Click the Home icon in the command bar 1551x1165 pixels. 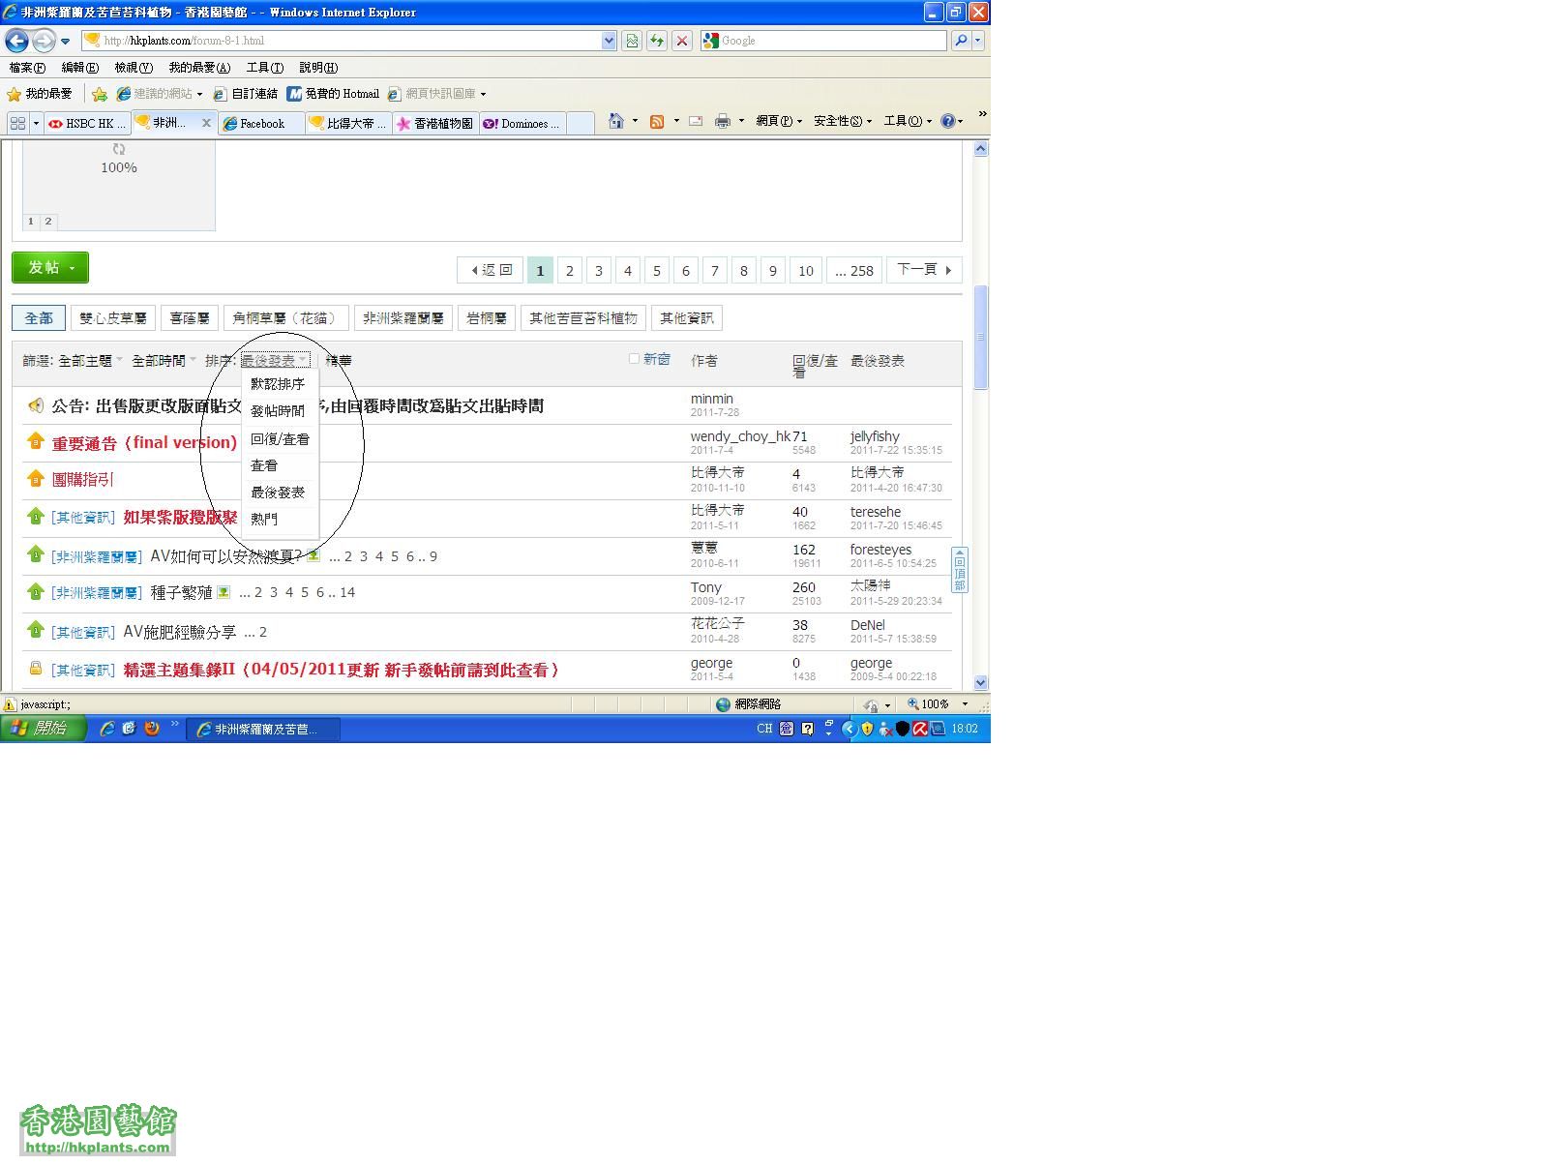click(x=615, y=121)
